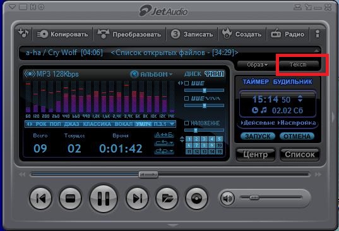The image size is (339, 231).
Task: Skip to previous track
Action: (40, 198)
